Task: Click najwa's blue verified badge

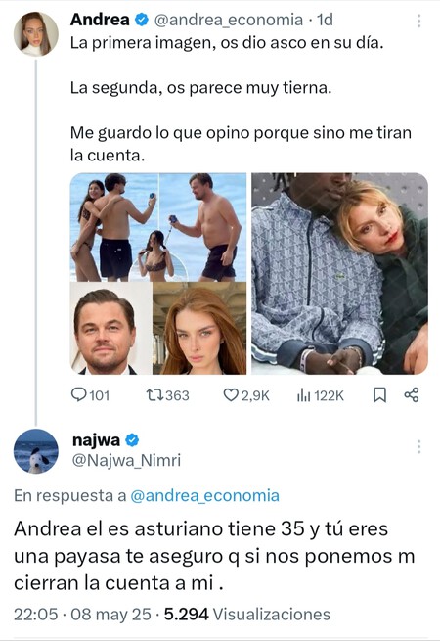Action: click(132, 440)
